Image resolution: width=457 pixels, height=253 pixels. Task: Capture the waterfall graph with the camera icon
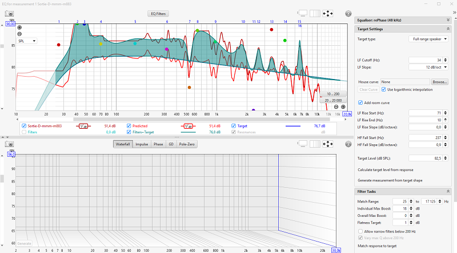[x=10, y=144]
